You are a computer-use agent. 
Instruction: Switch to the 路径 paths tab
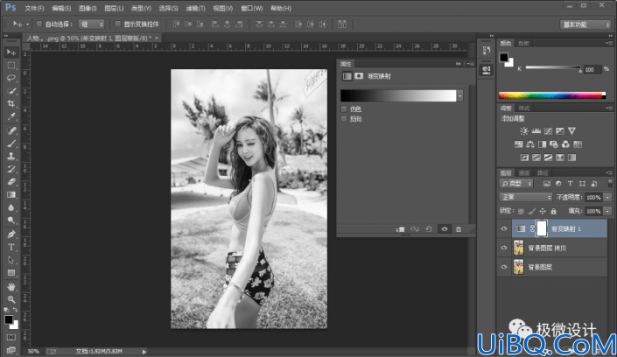pyautogui.click(x=543, y=172)
